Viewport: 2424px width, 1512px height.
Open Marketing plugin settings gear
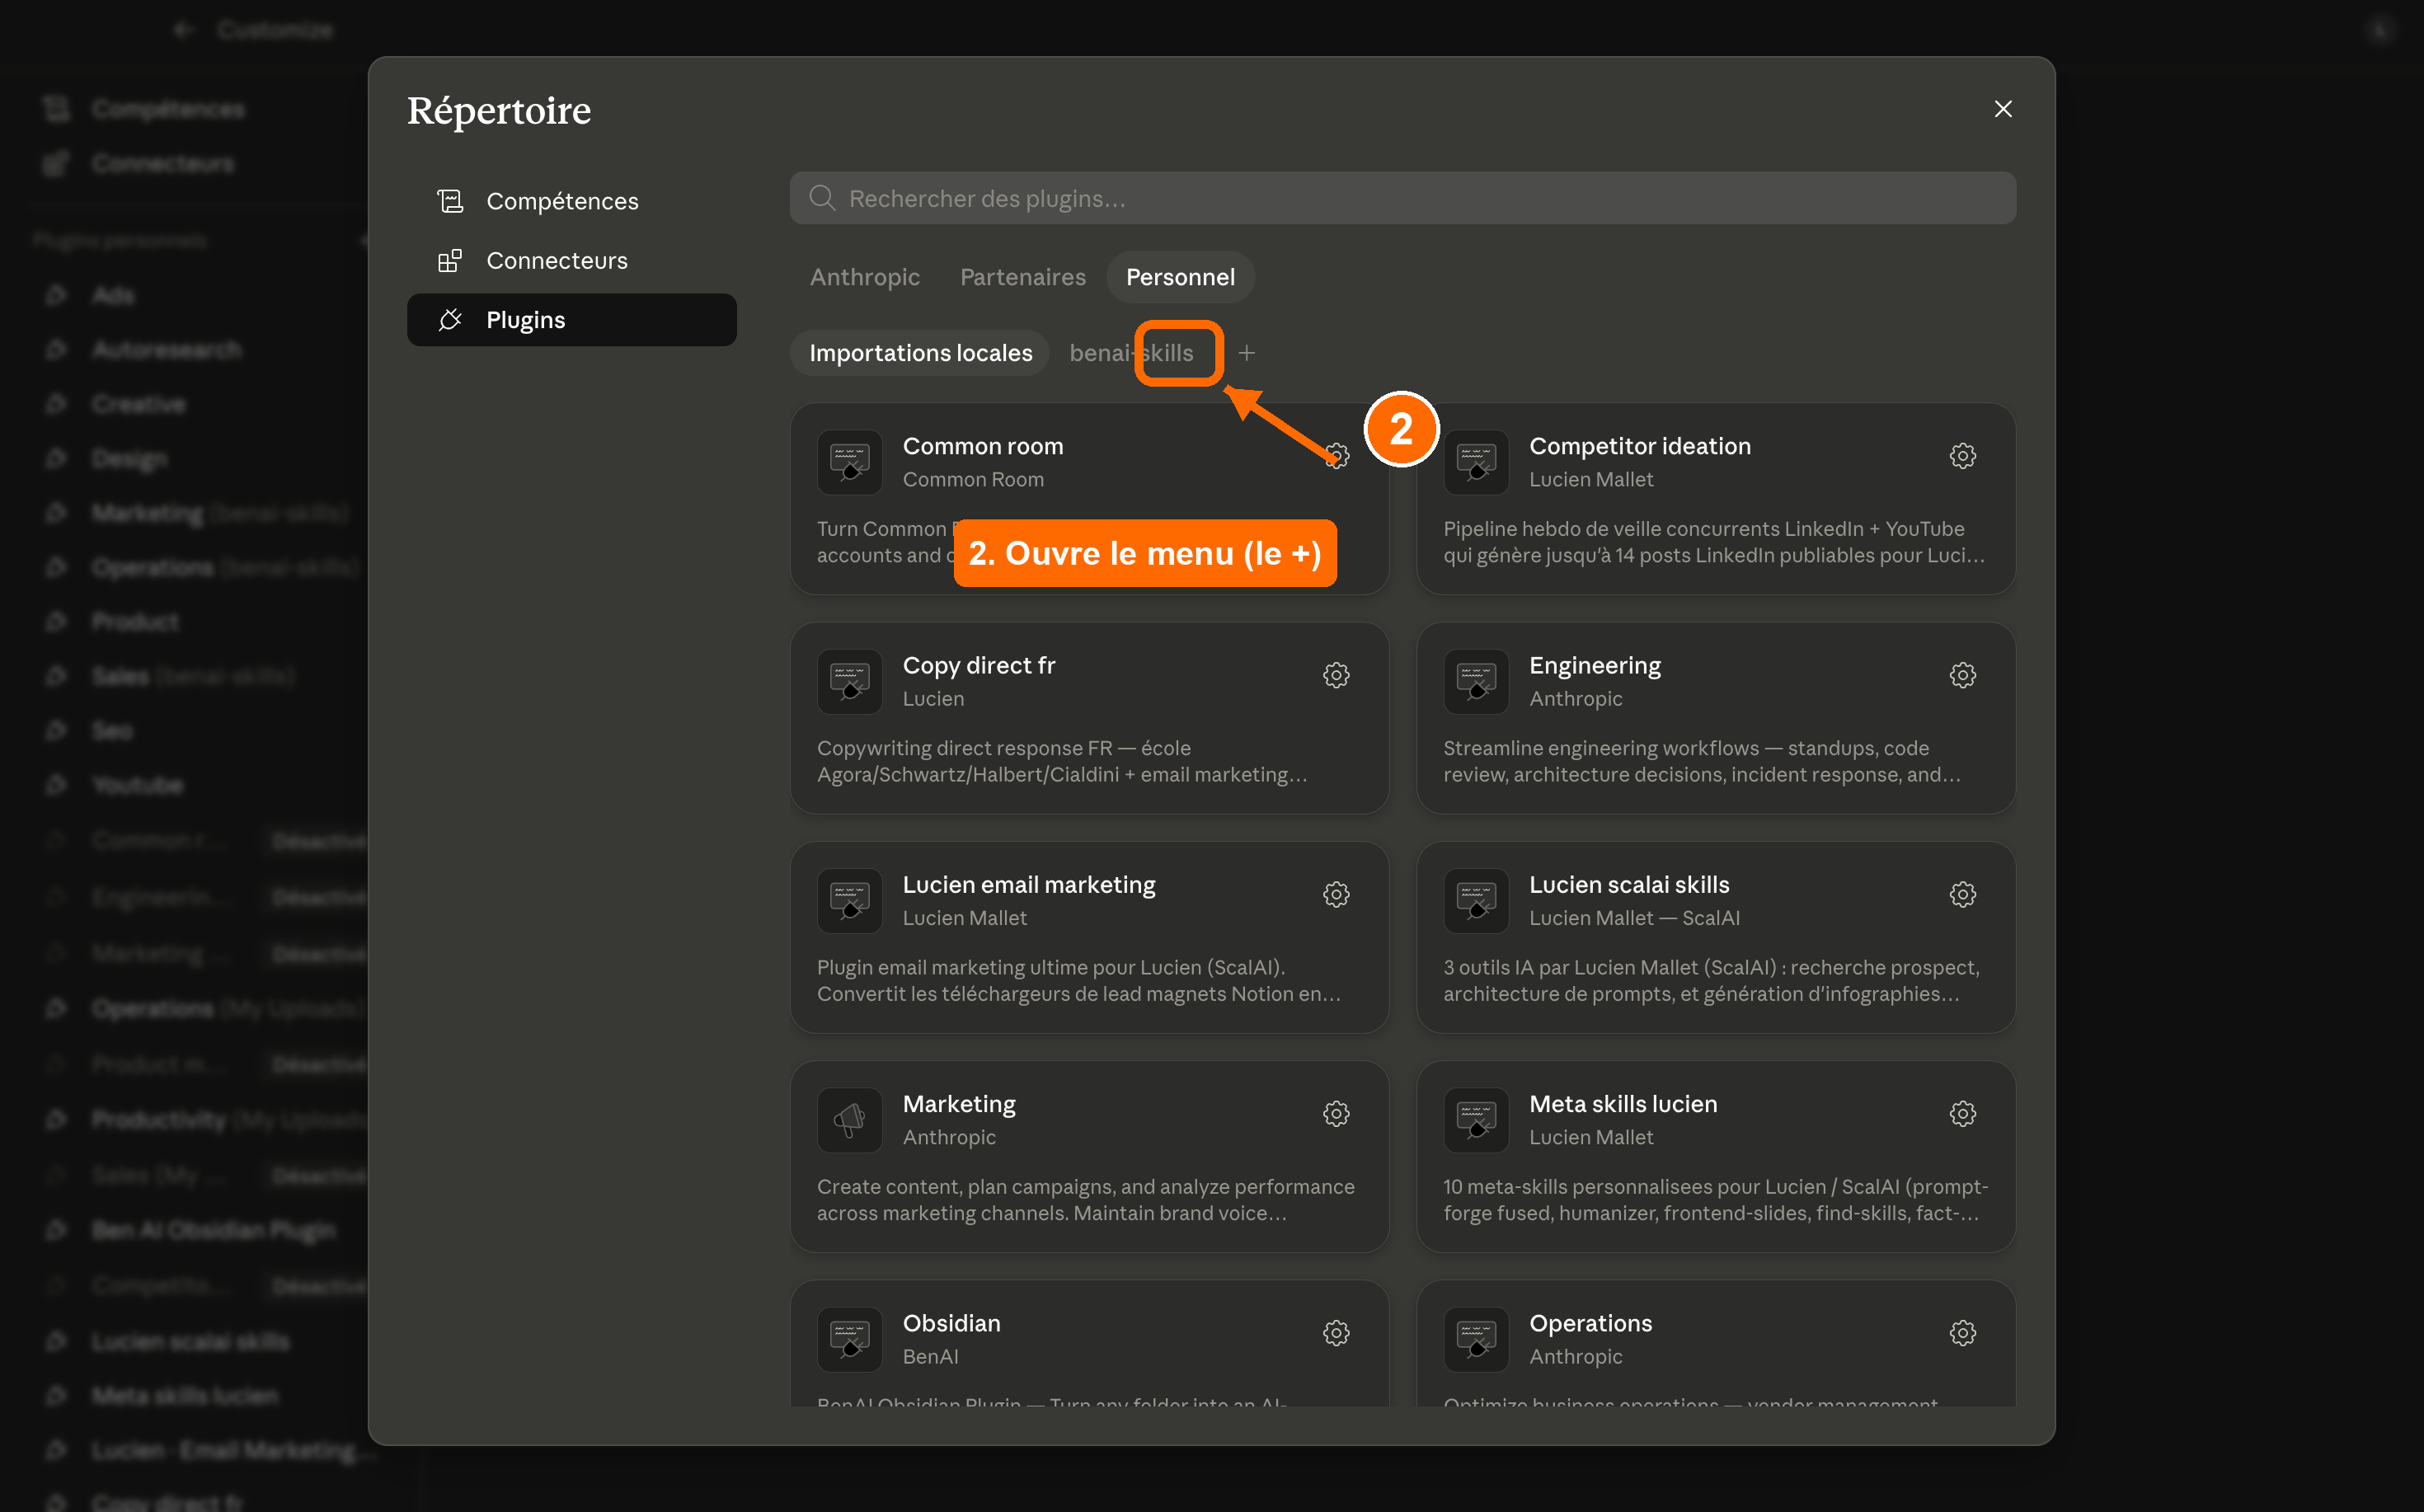tap(1336, 1113)
